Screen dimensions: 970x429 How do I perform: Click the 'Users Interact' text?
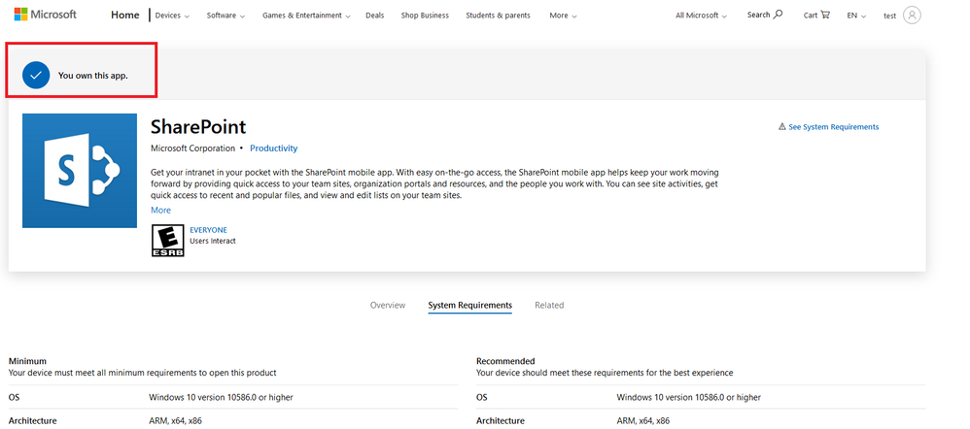click(x=212, y=241)
